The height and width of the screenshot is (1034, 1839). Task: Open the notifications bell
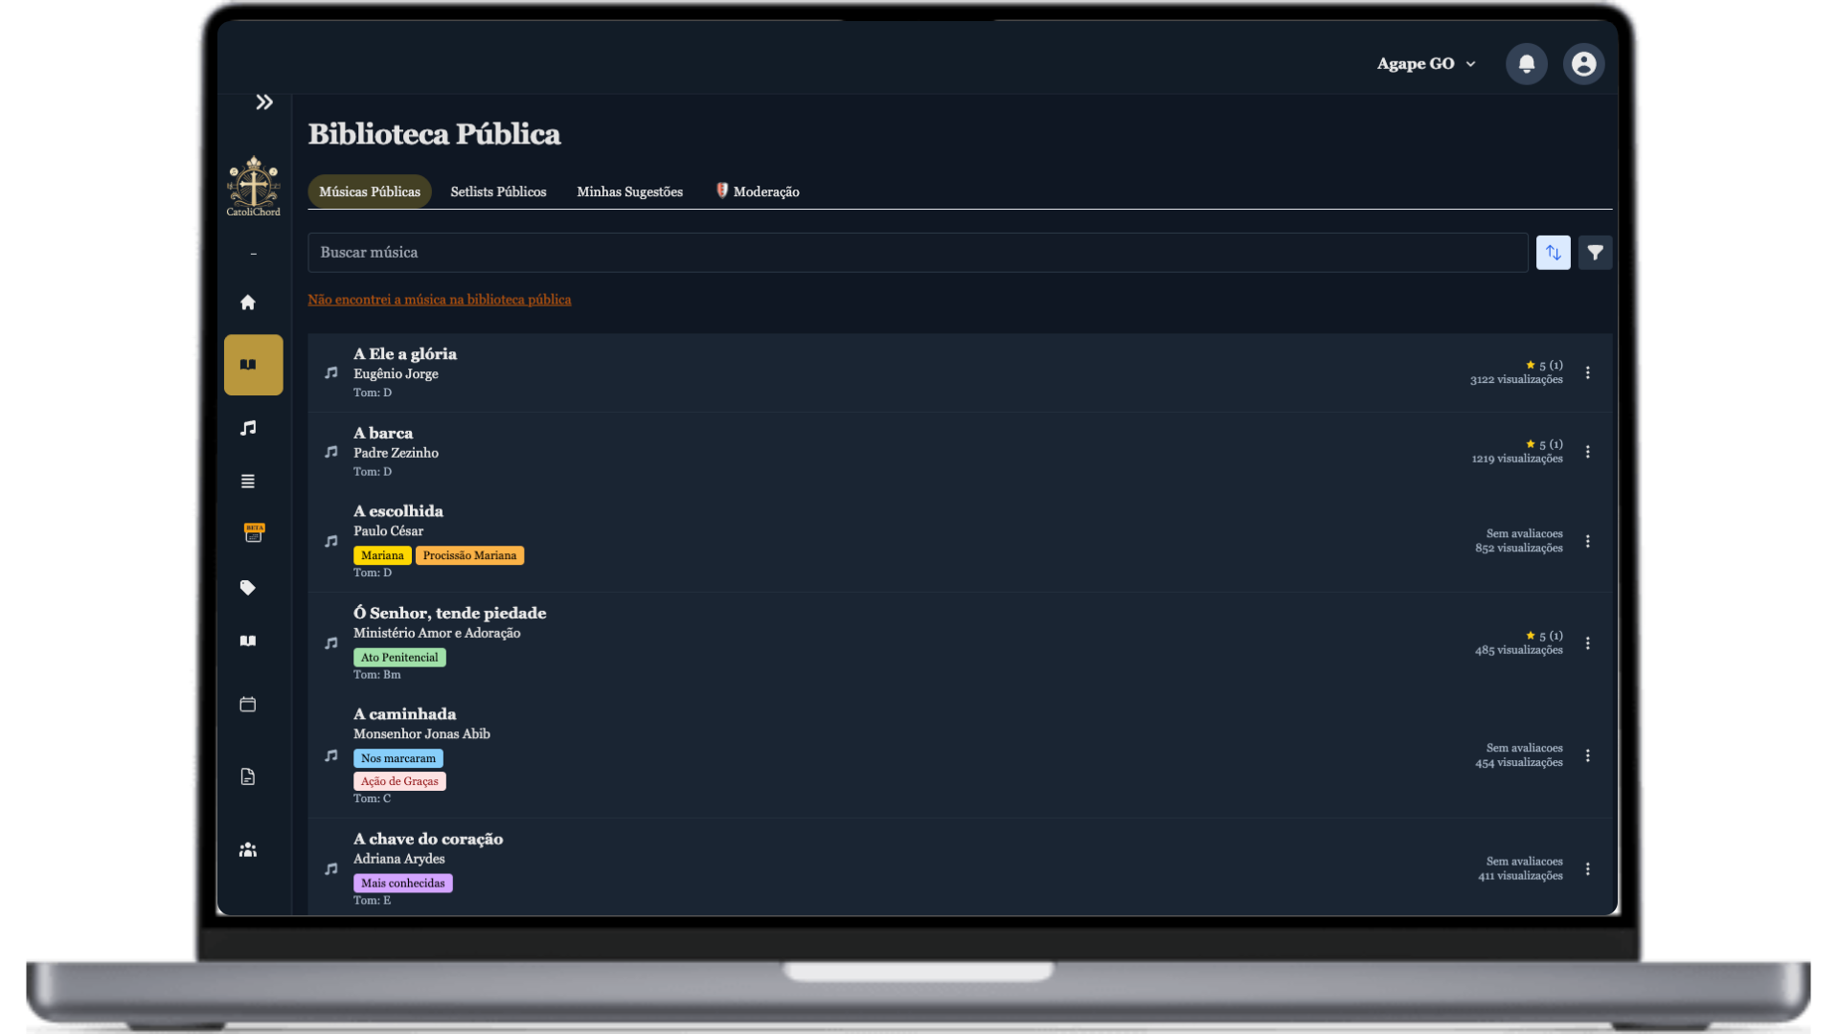click(1526, 64)
